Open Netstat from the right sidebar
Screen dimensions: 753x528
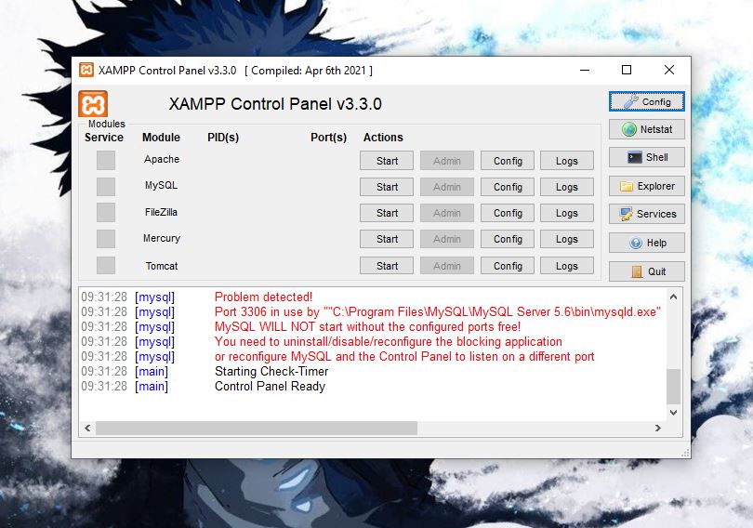pyautogui.click(x=647, y=129)
